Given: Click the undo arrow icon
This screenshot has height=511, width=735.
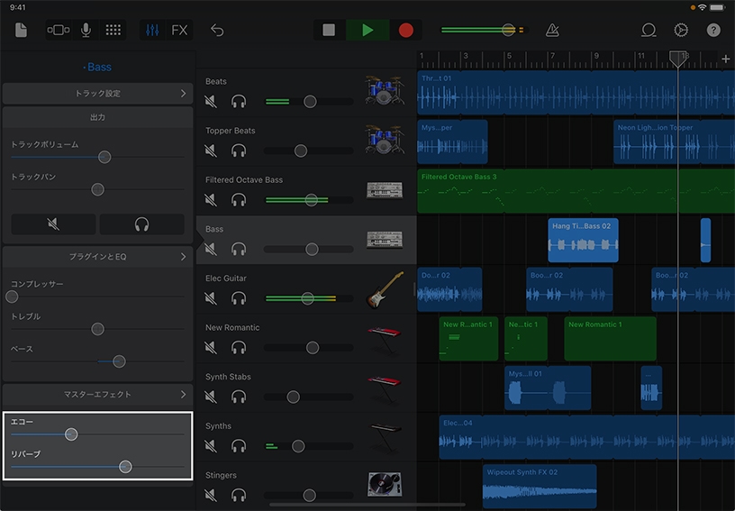Looking at the screenshot, I should click(x=217, y=30).
